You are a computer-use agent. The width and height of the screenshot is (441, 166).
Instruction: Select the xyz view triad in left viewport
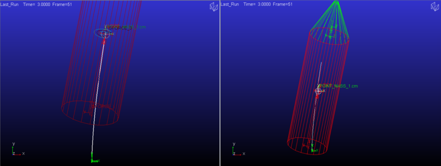[18, 149]
